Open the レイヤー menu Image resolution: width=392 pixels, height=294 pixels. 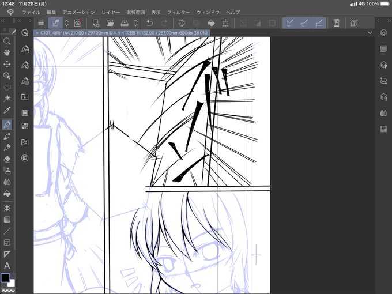click(111, 12)
